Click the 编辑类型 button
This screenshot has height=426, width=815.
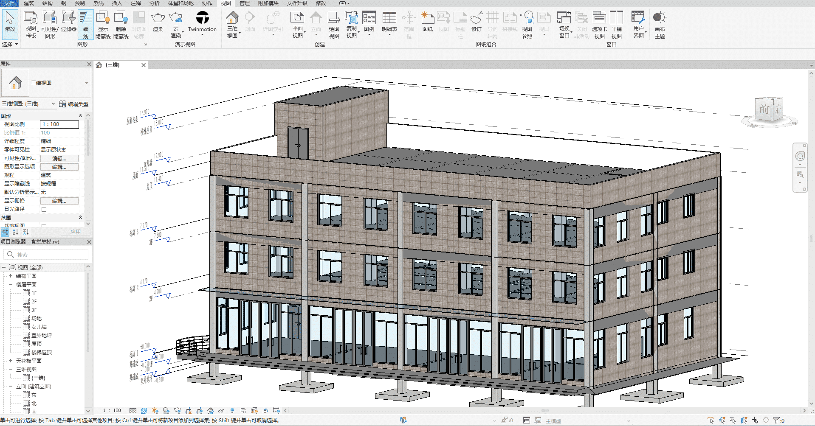point(74,104)
